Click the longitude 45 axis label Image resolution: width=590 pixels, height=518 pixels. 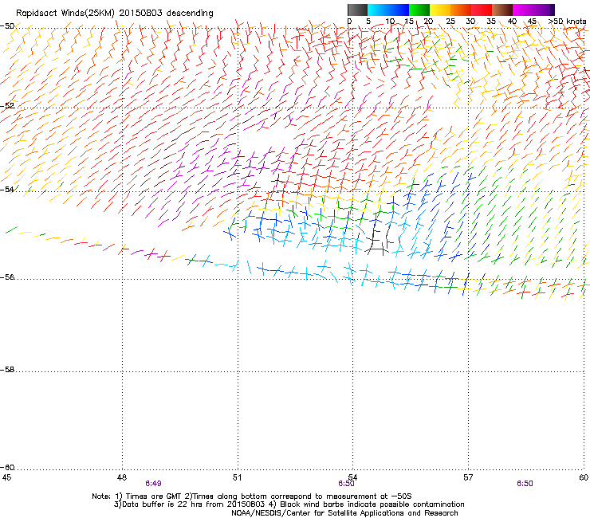[6, 477]
